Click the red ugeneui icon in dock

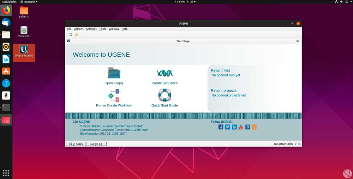coord(6,120)
